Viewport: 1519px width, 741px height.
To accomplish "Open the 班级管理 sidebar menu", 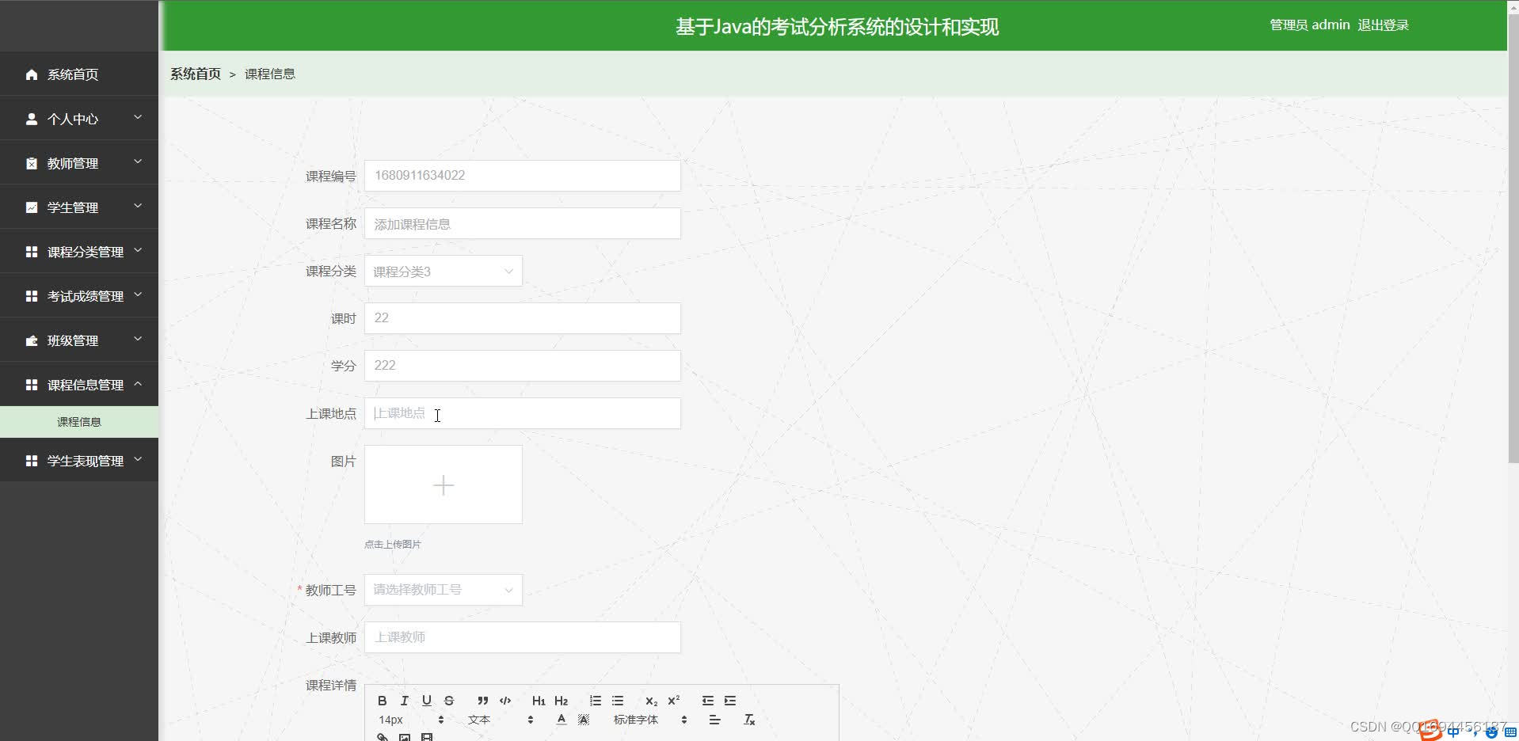I will tap(79, 340).
